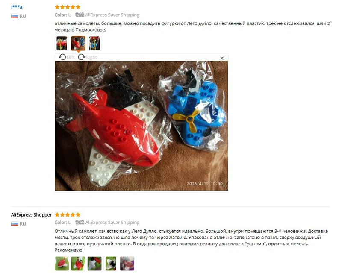The height and width of the screenshot is (273, 342).
Task: Click the Left rotate label text
Action: (71, 57)
